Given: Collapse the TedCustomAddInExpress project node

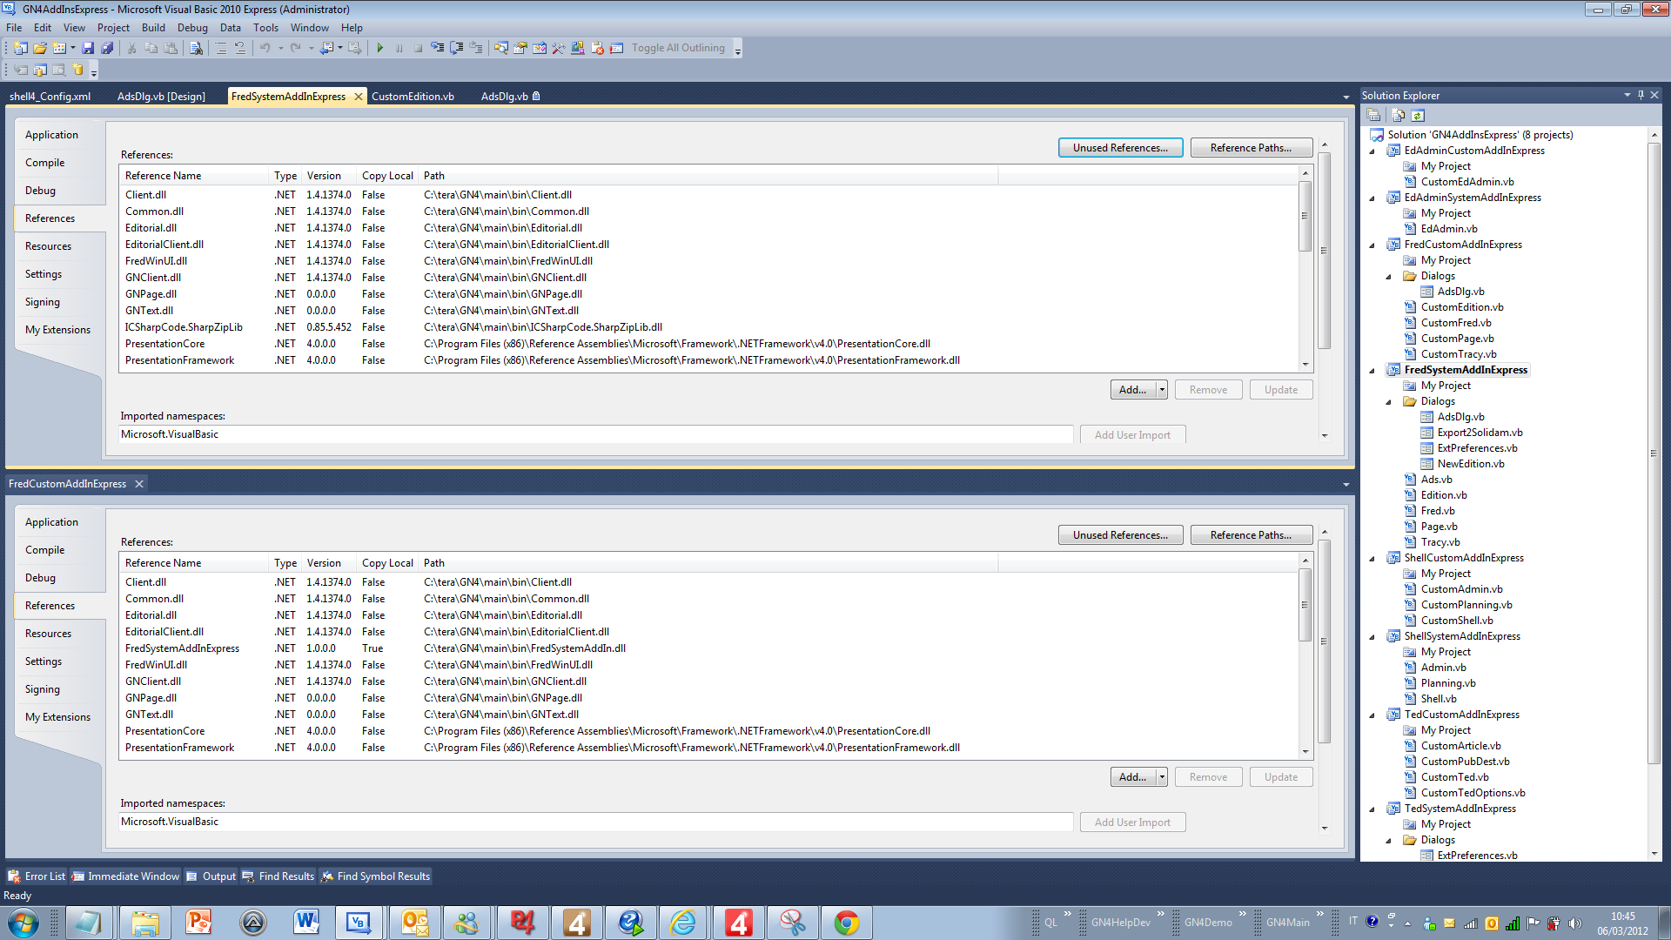Looking at the screenshot, I should click(x=1373, y=715).
